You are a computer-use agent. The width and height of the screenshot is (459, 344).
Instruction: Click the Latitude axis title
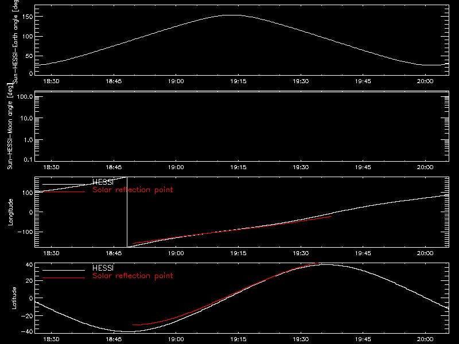[14, 298]
